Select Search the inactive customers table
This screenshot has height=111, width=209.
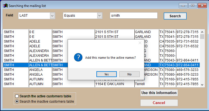click(44, 102)
